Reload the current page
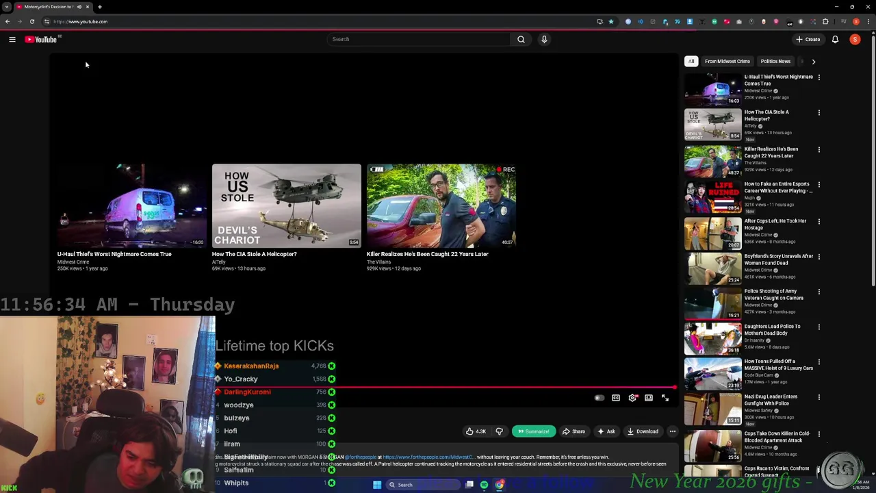The image size is (876, 493). coord(32,22)
